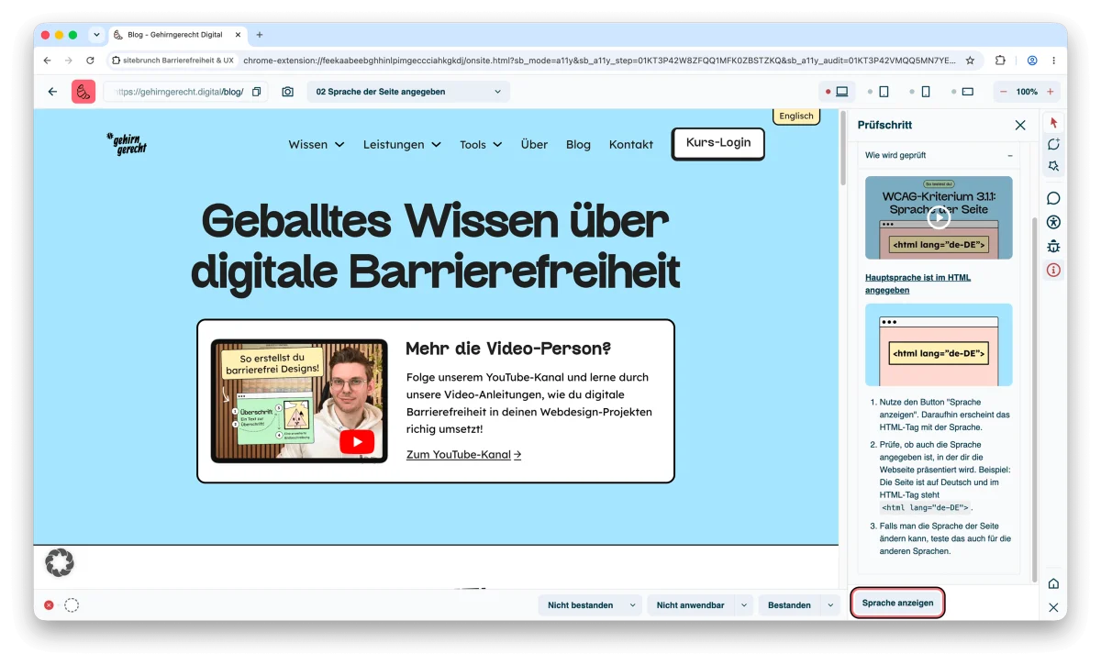Open the YouTube video thumbnail
The width and height of the screenshot is (1101, 665).
point(299,401)
